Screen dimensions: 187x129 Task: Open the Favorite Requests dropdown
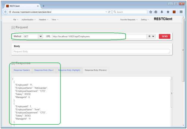[129, 20]
